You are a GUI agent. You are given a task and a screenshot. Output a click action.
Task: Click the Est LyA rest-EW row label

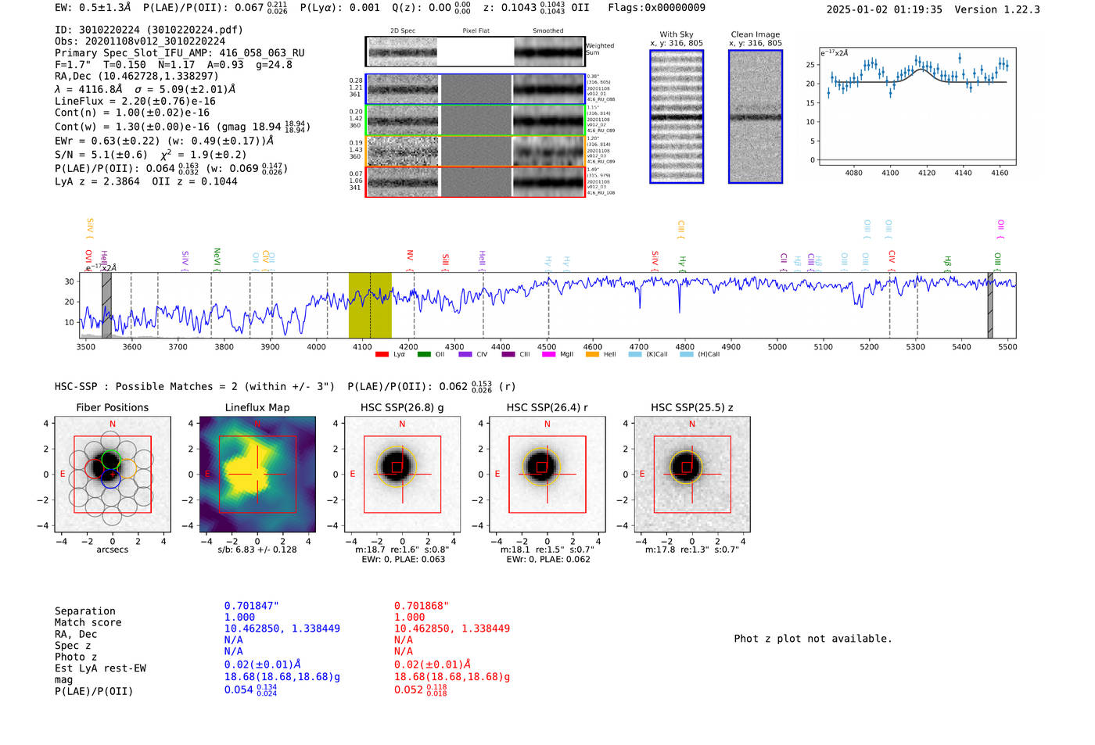coord(100,668)
